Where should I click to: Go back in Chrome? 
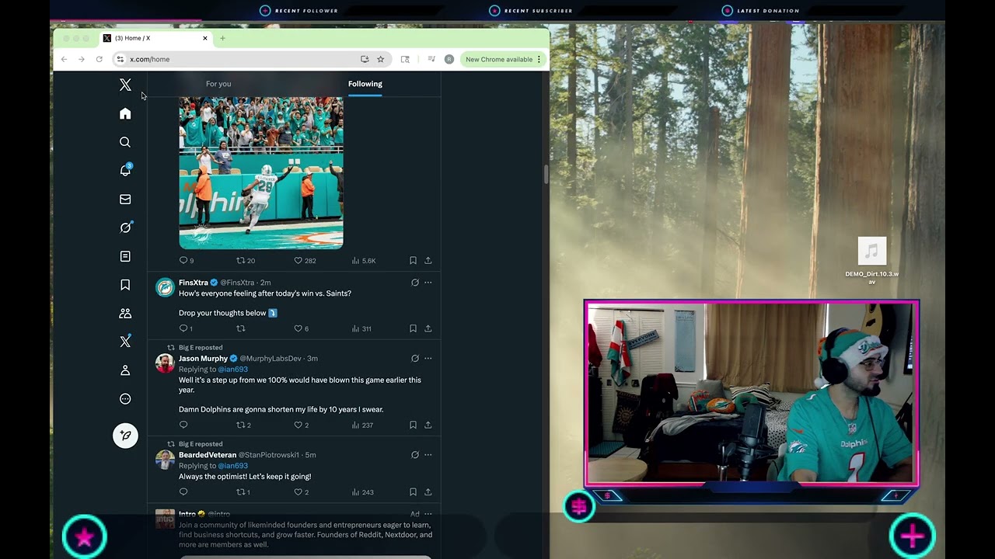pyautogui.click(x=64, y=59)
